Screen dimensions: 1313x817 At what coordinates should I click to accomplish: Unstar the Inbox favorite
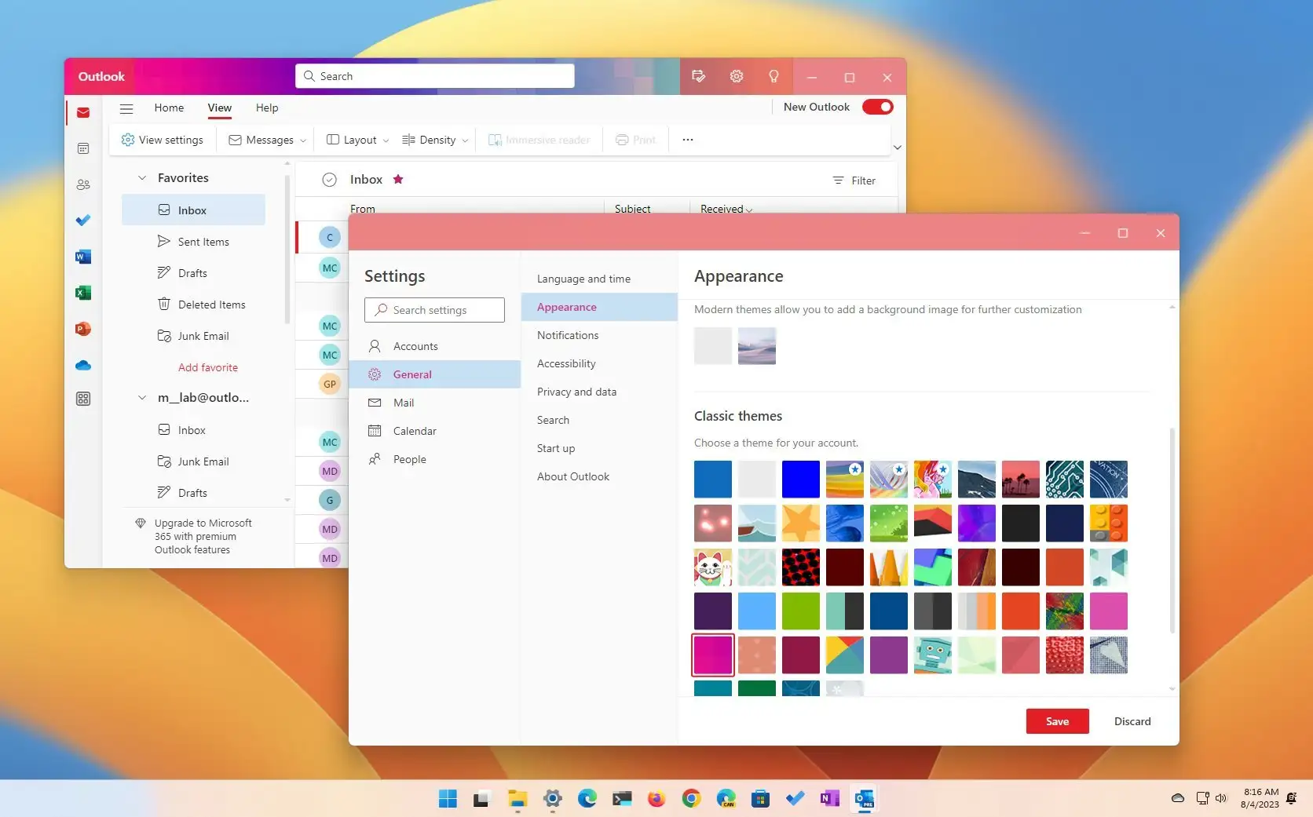click(398, 179)
